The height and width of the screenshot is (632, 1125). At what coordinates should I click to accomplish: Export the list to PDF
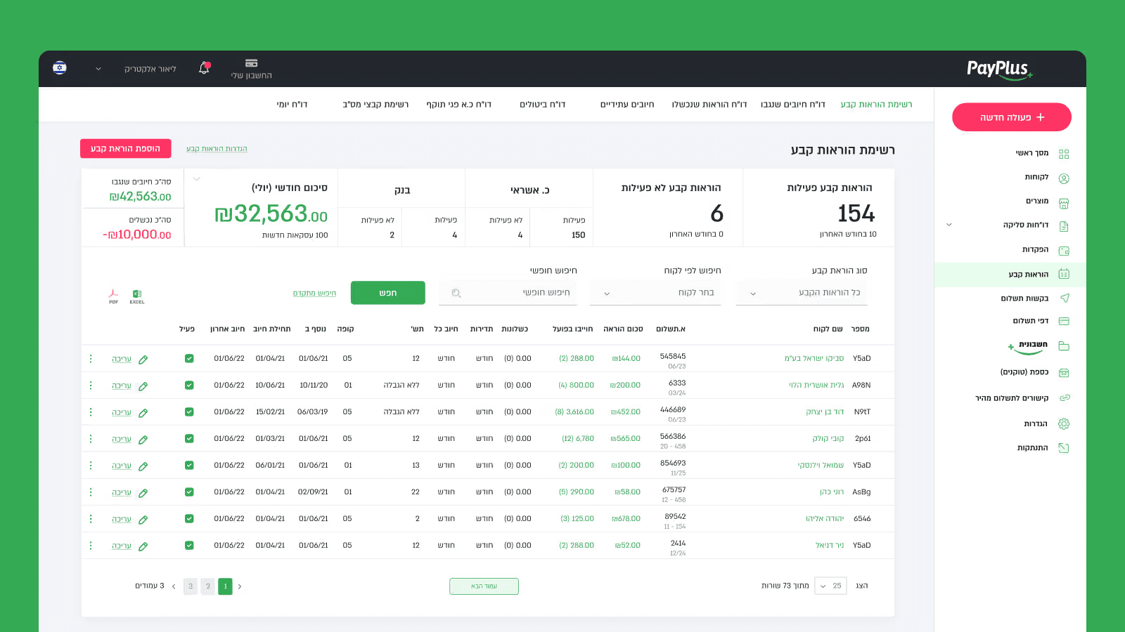(112, 295)
